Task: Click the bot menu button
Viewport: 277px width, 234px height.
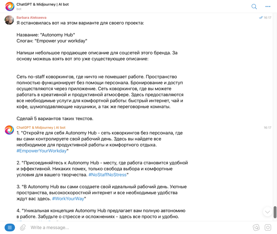Action: pyautogui.click(x=10, y=228)
